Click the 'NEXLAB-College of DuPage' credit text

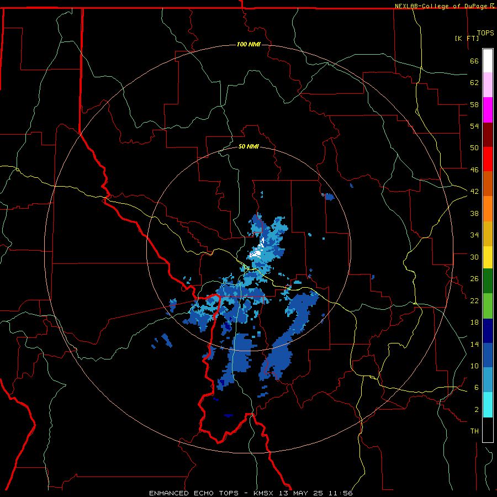click(x=442, y=6)
